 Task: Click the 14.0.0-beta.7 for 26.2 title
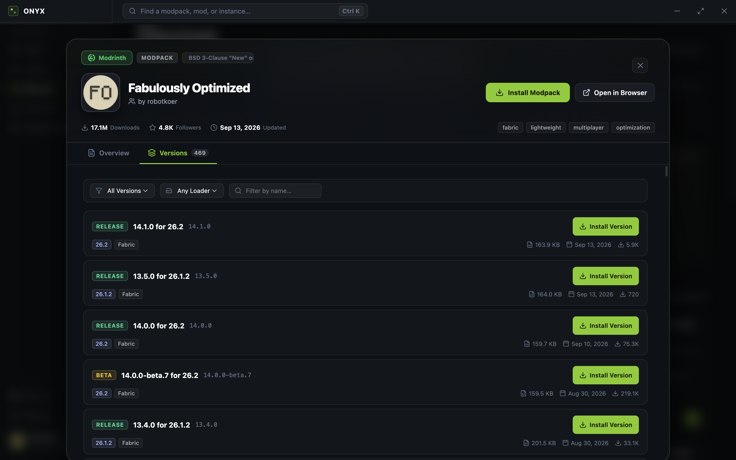160,375
